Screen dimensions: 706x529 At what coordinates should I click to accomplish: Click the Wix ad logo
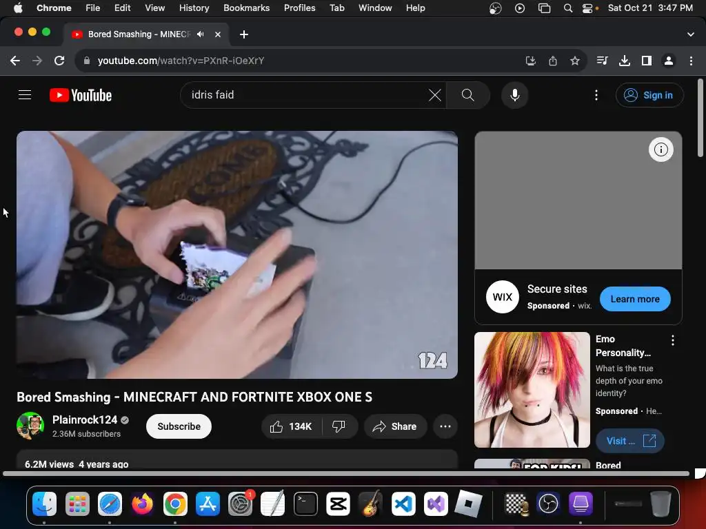(503, 297)
